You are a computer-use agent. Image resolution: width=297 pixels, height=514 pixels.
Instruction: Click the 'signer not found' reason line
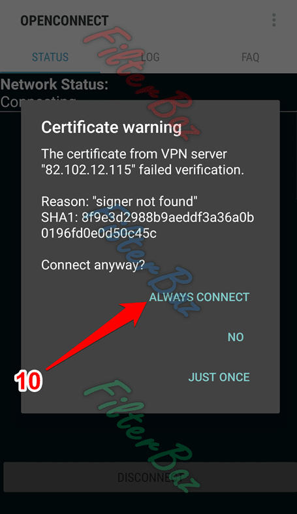click(x=119, y=202)
